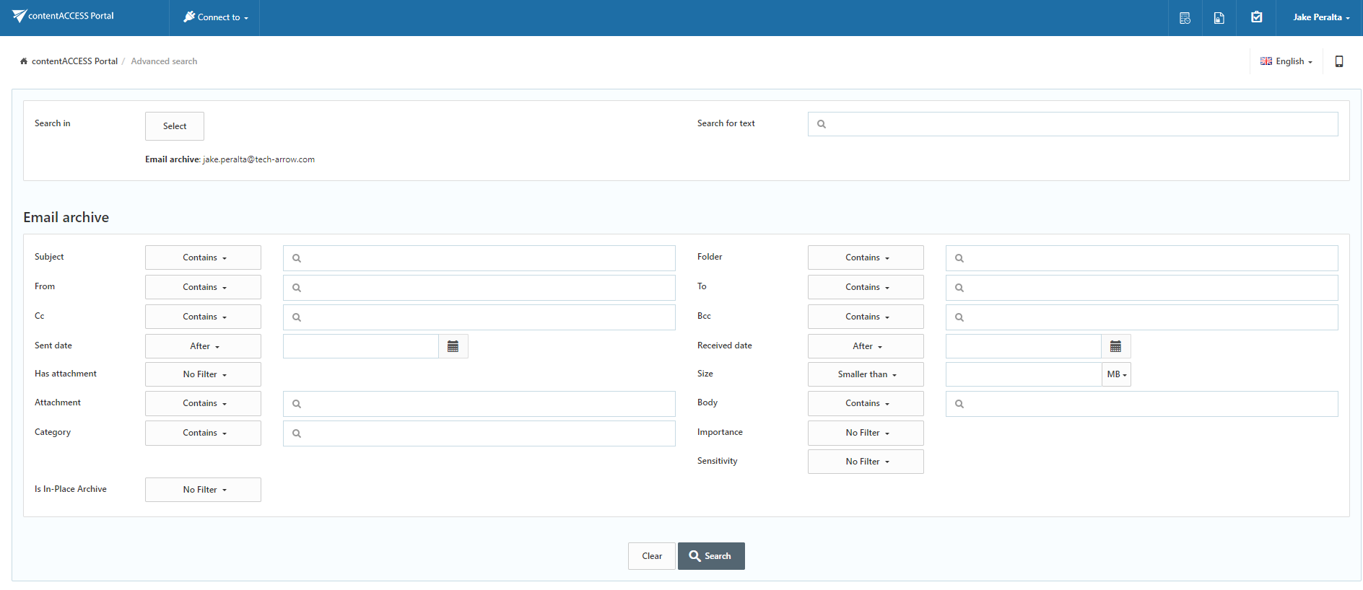This screenshot has width=1363, height=590.
Task: Click the task list with clock icon
Action: coord(1185,18)
